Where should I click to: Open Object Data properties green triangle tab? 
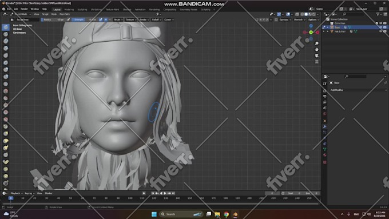point(325,149)
